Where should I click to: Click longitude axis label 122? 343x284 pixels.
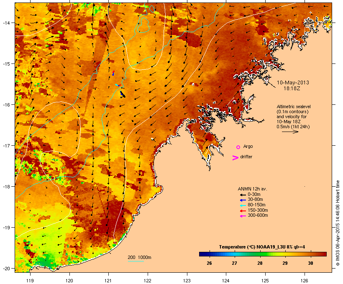(x=148, y=281)
